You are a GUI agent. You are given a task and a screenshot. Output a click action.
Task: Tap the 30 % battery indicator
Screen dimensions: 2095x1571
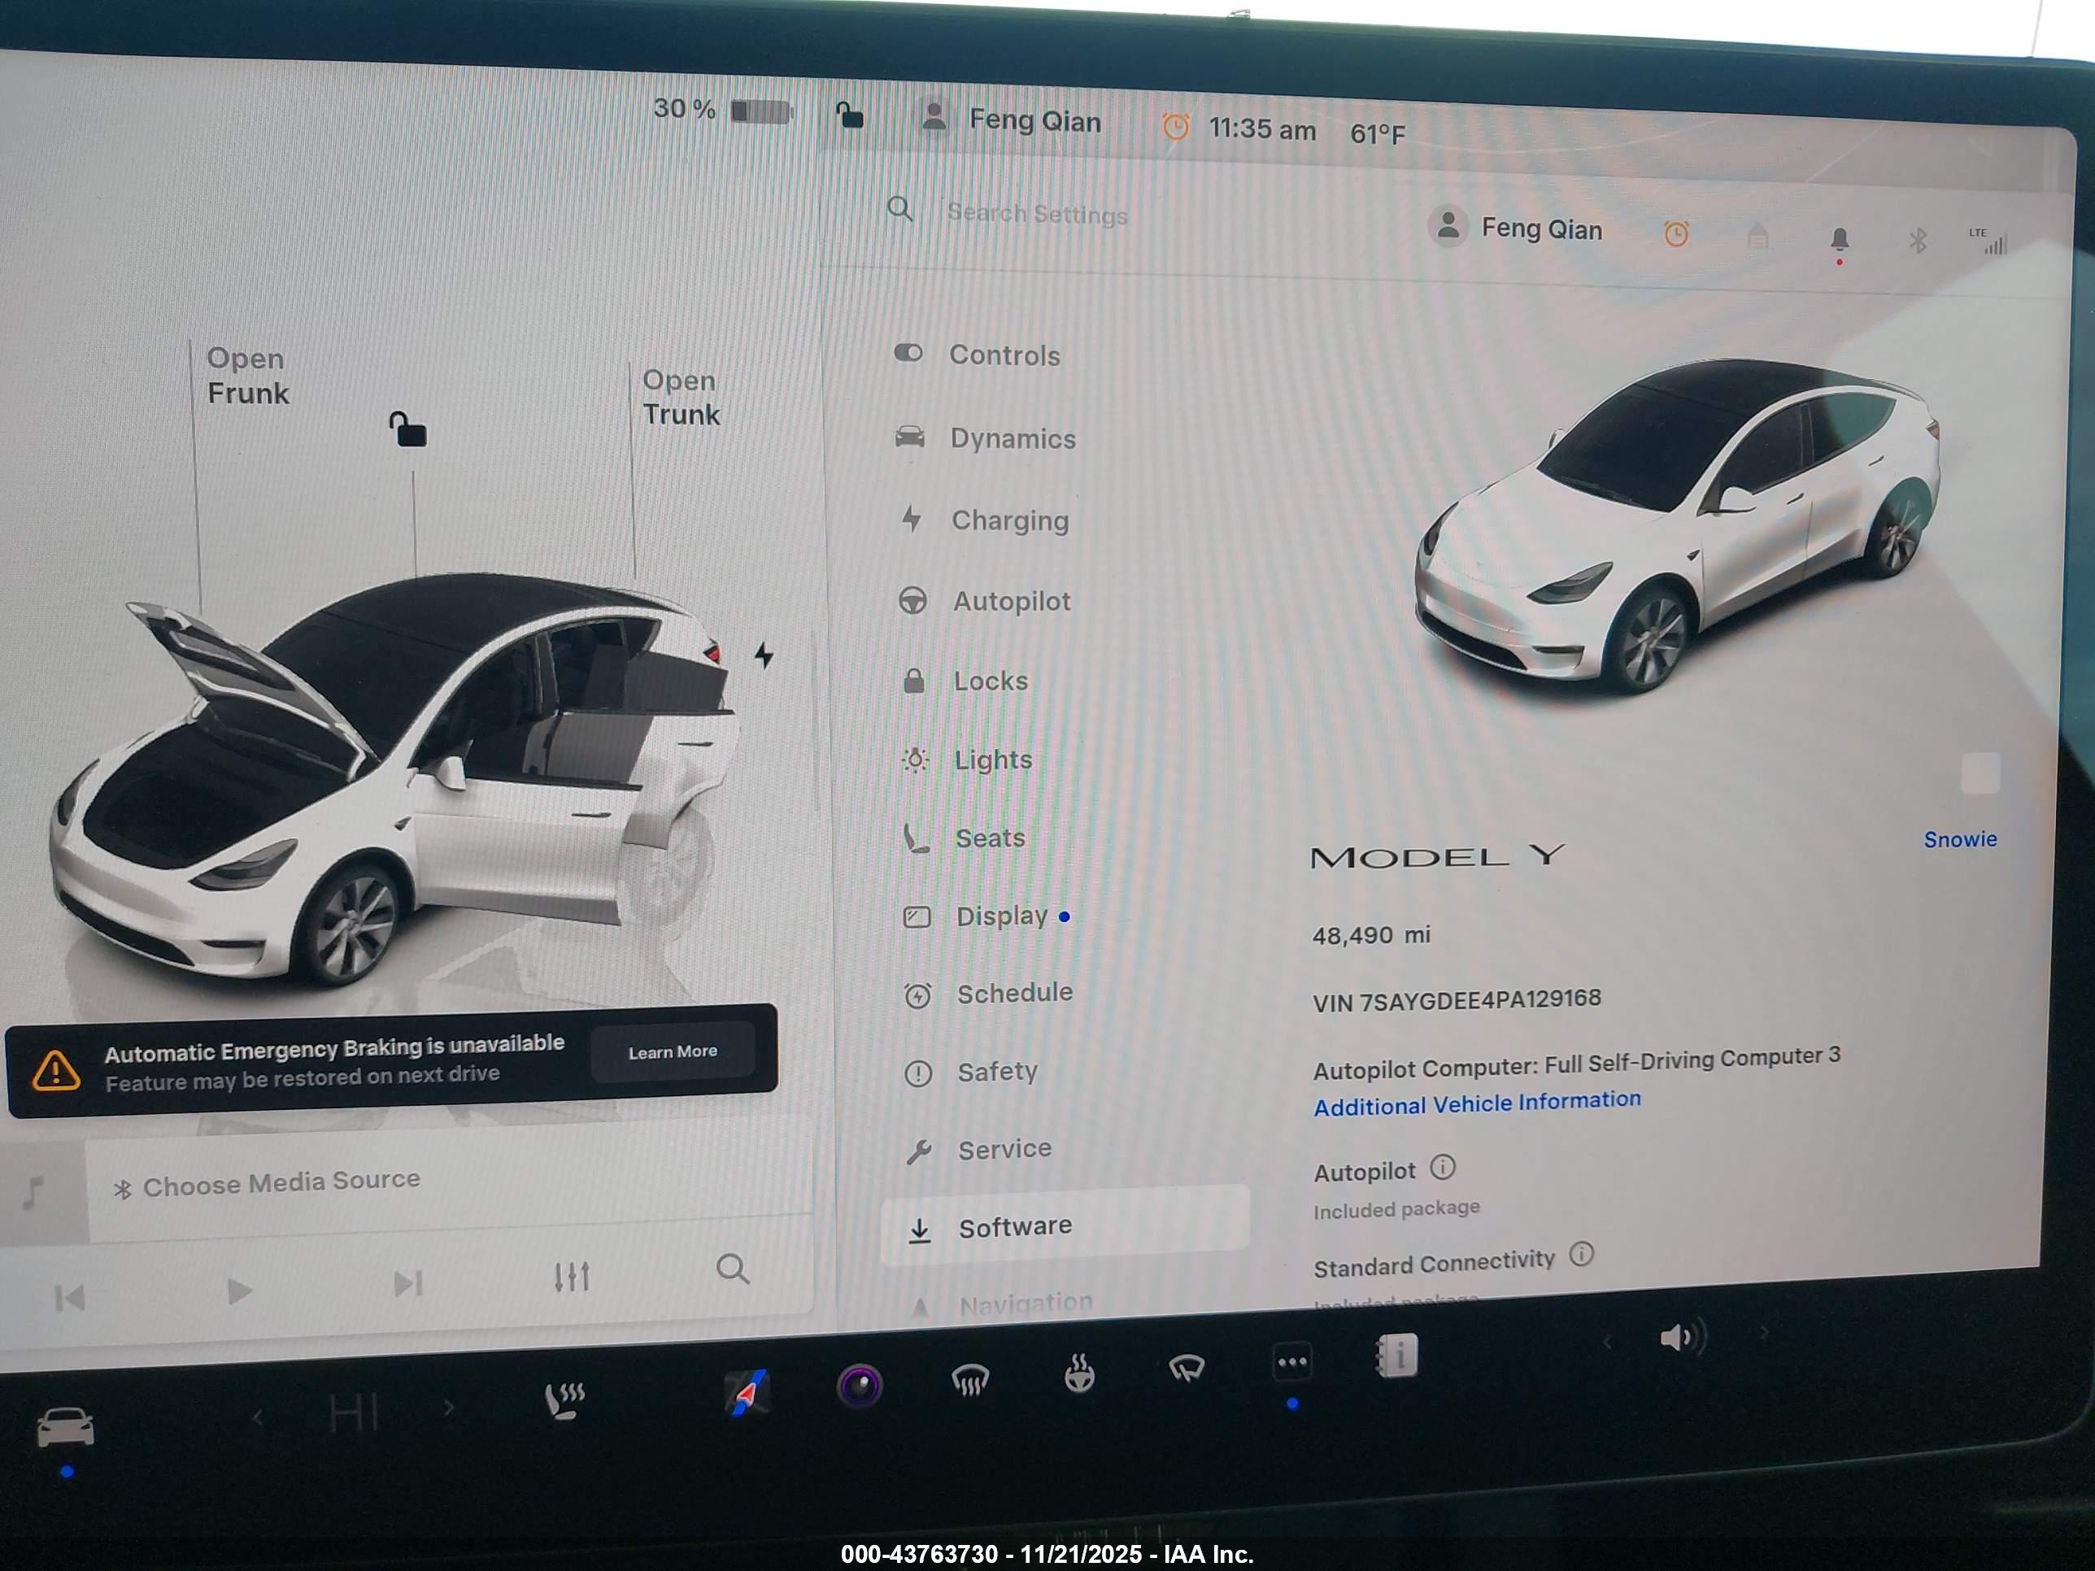click(723, 110)
